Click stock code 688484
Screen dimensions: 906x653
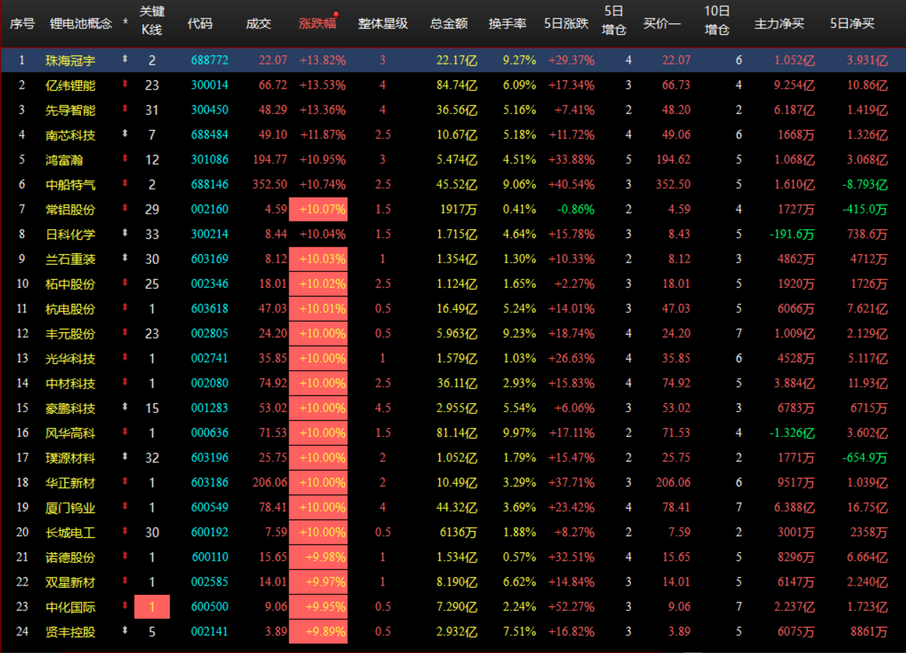coord(210,135)
